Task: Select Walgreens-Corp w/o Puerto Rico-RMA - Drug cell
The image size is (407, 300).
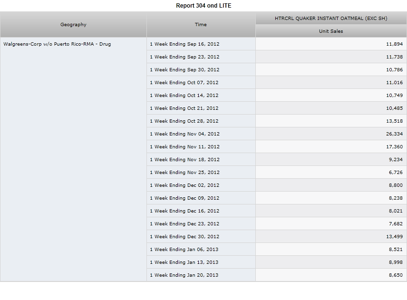Action: point(73,159)
